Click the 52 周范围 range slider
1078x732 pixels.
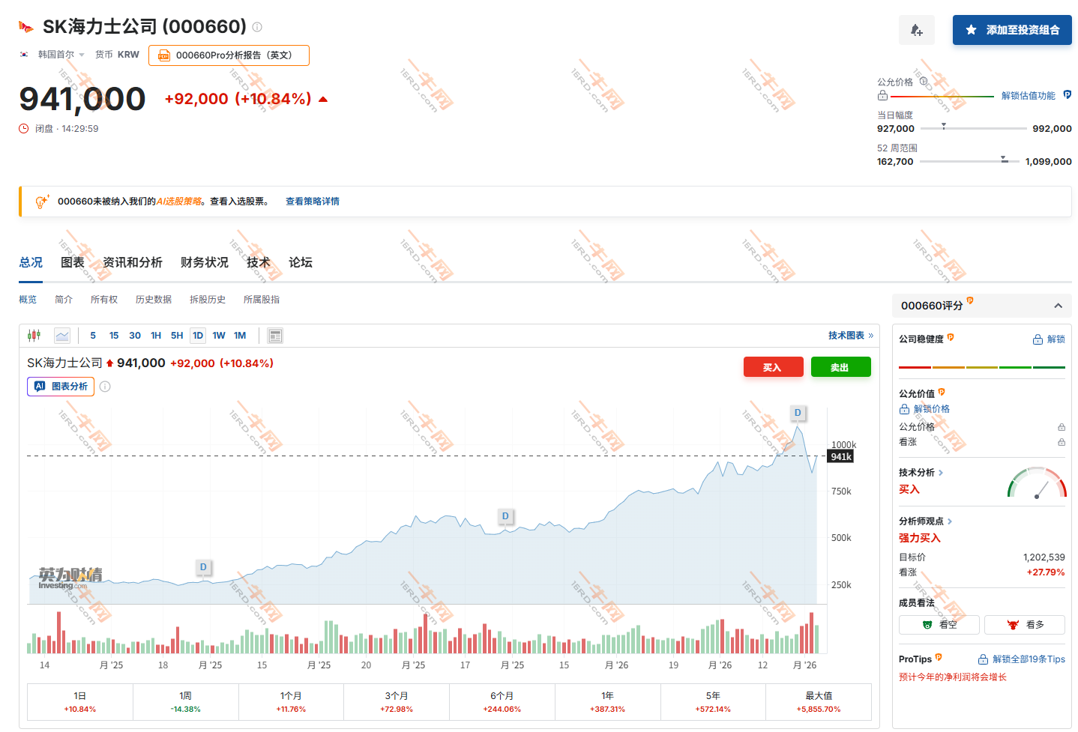click(x=970, y=161)
